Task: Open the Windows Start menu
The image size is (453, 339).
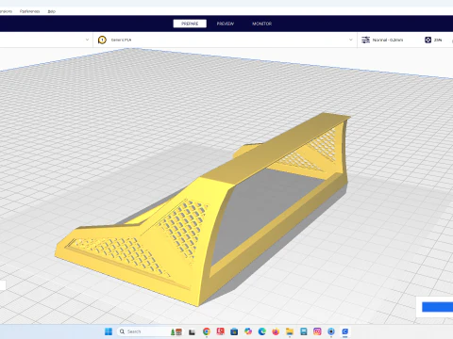Action: [109, 331]
